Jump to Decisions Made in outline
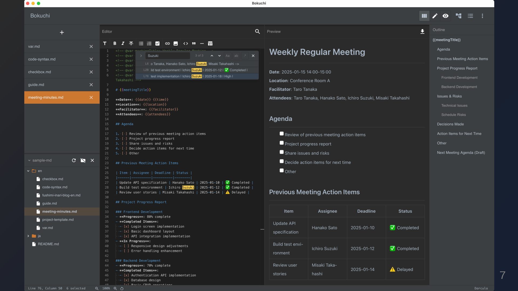 click(450, 124)
